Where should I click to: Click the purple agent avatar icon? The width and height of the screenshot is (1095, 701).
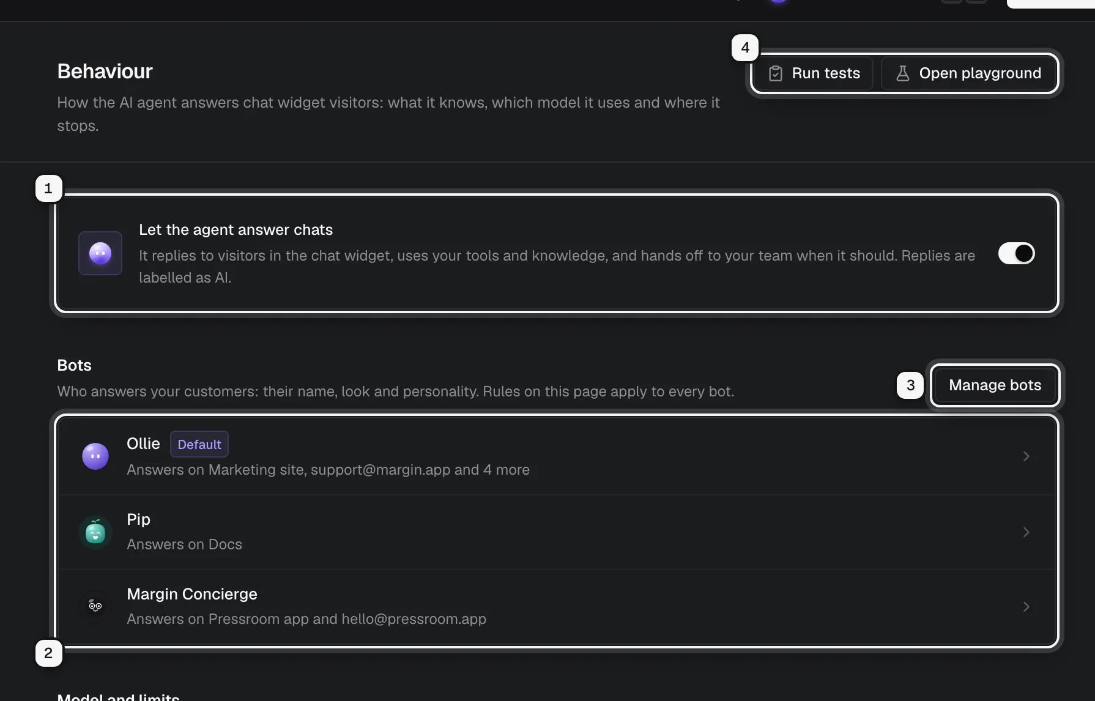tap(100, 253)
